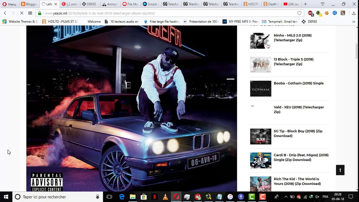The image size is (359, 202).
Task: Launch VLC media player from taskbar
Action: point(165,197)
